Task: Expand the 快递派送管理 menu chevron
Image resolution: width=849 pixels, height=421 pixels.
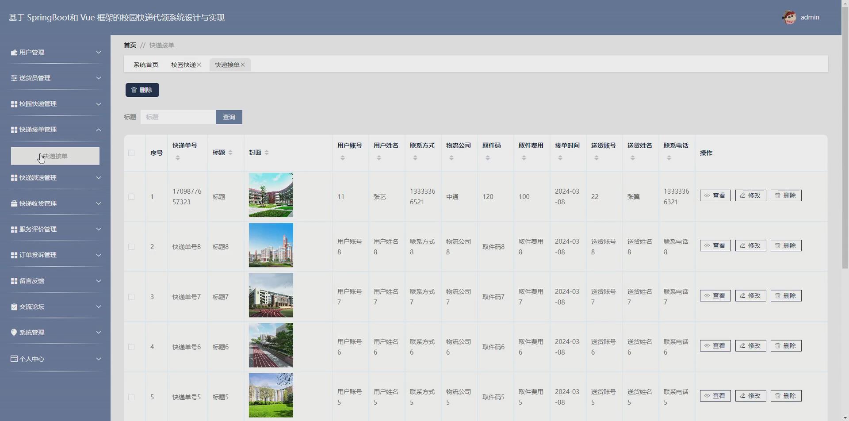Action: coord(99,178)
